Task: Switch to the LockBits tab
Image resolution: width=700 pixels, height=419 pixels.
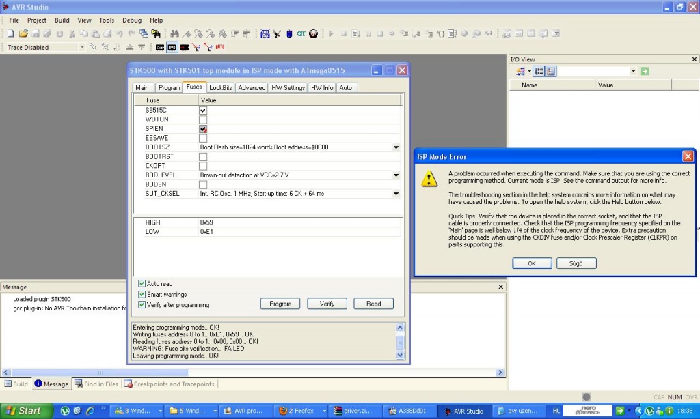Action: click(221, 88)
